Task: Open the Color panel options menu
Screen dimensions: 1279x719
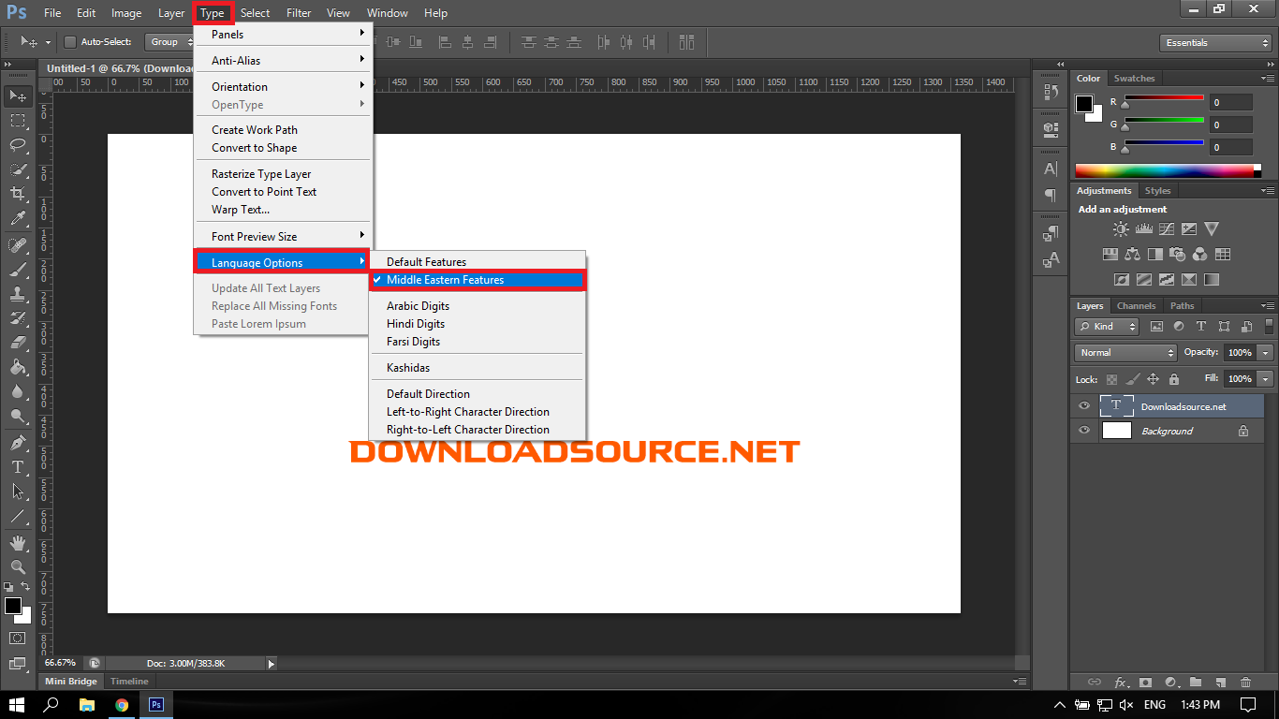Action: (x=1267, y=79)
